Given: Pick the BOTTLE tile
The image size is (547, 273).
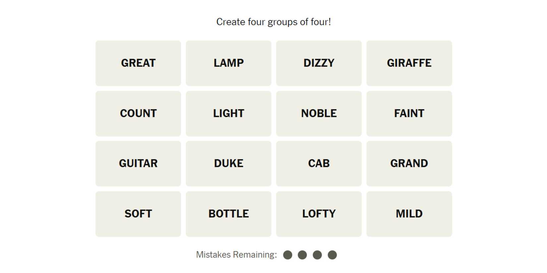Looking at the screenshot, I should (228, 214).
